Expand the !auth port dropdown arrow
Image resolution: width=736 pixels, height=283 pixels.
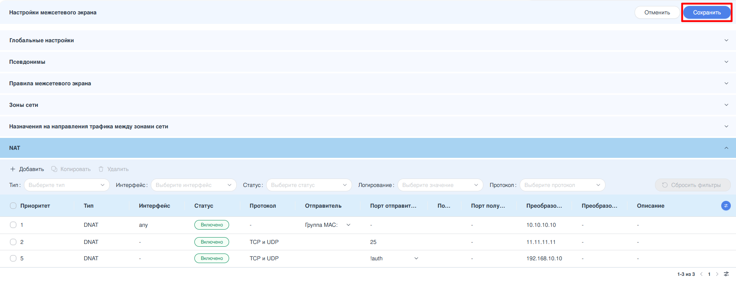pyautogui.click(x=416, y=258)
